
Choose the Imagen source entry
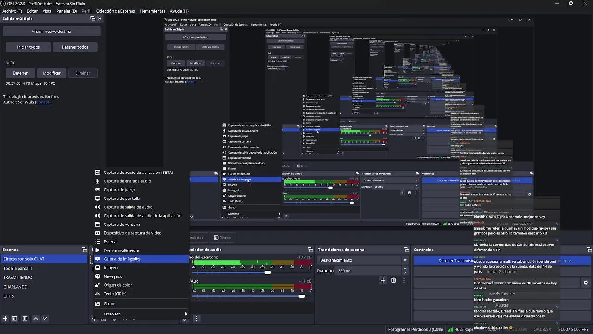tap(141, 268)
